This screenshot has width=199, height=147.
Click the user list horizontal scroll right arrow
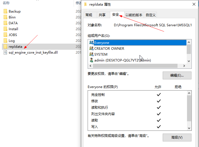184,66
